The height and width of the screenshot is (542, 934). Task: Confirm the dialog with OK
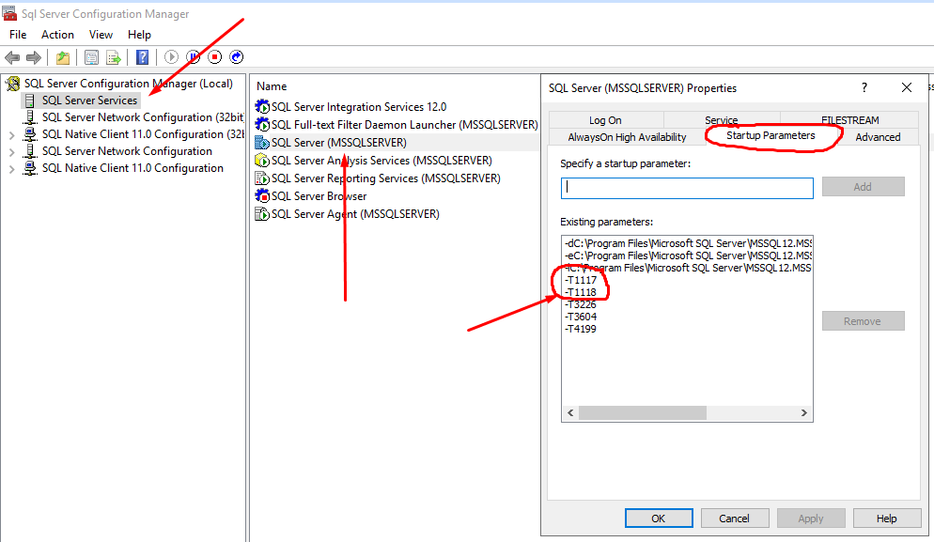tap(659, 519)
